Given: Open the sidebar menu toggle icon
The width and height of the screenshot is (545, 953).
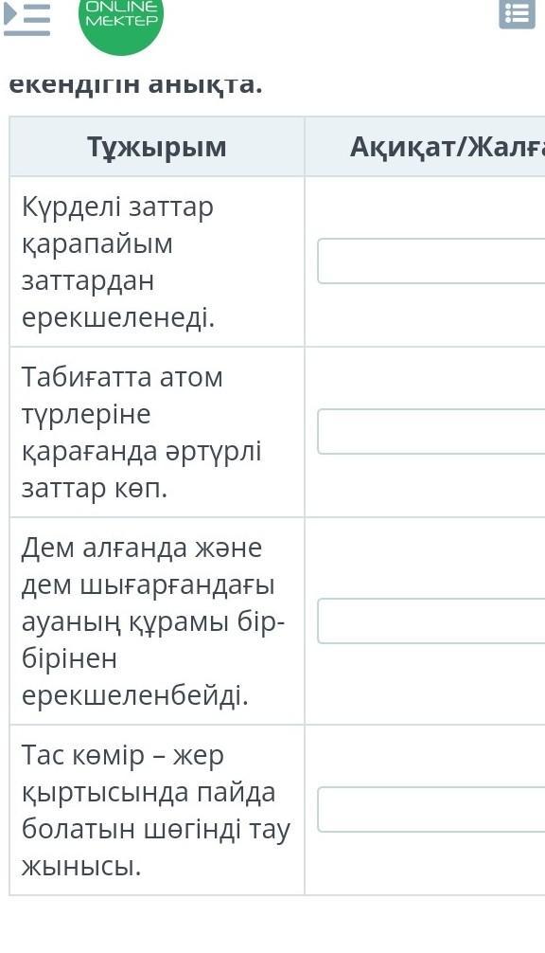Looking at the screenshot, I should pos(26,18).
